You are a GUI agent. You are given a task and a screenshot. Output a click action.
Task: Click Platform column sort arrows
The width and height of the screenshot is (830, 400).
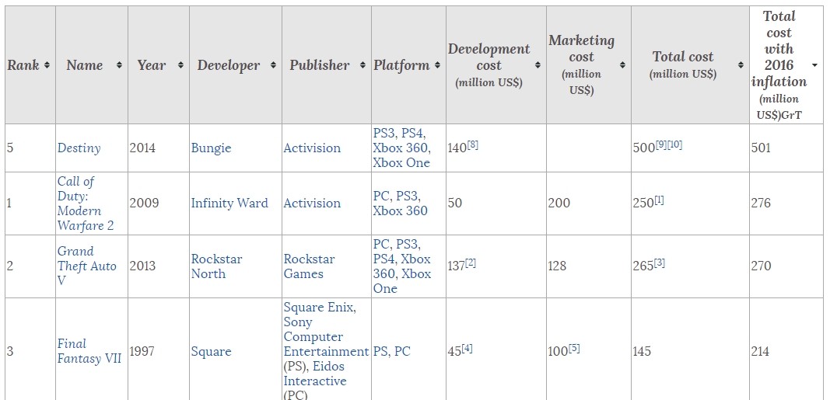[437, 65]
